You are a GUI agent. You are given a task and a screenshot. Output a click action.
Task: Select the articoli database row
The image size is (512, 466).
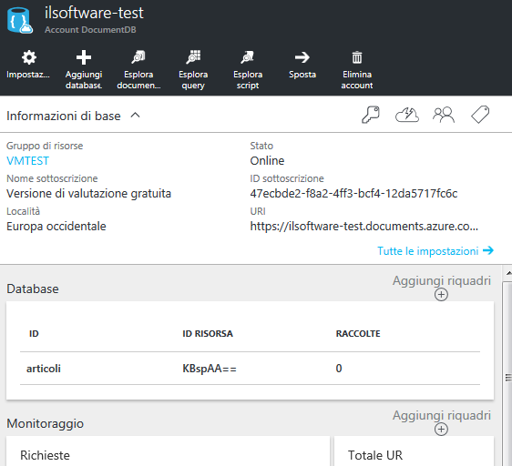click(250, 369)
